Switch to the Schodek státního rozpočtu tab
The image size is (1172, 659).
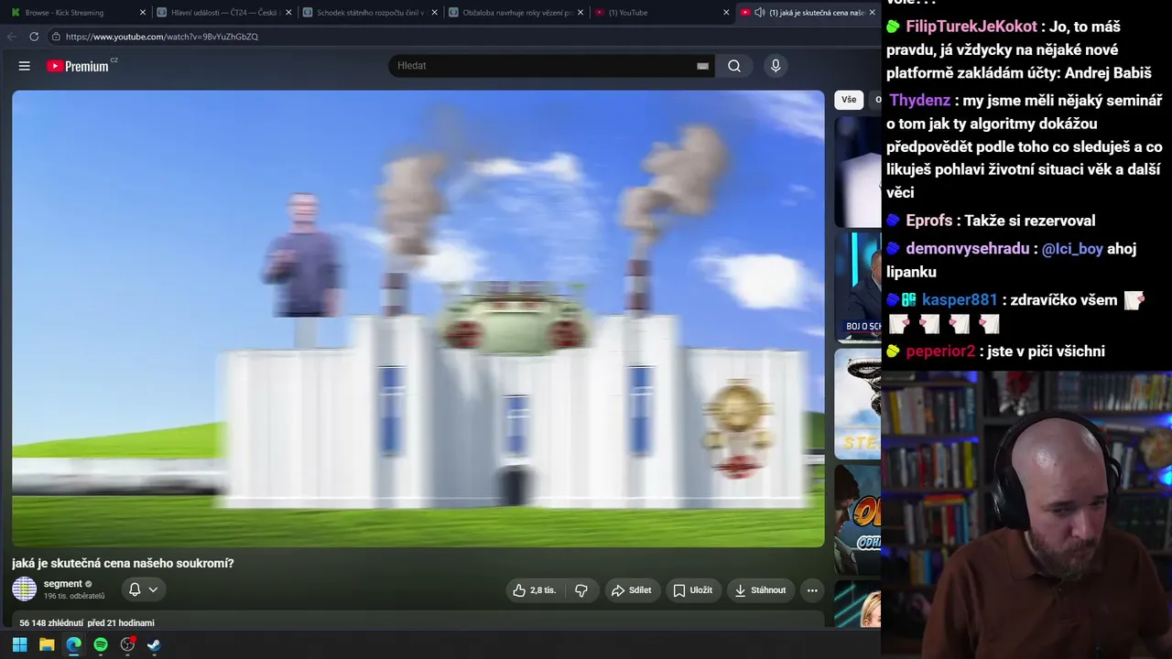pyautogui.click(x=370, y=13)
